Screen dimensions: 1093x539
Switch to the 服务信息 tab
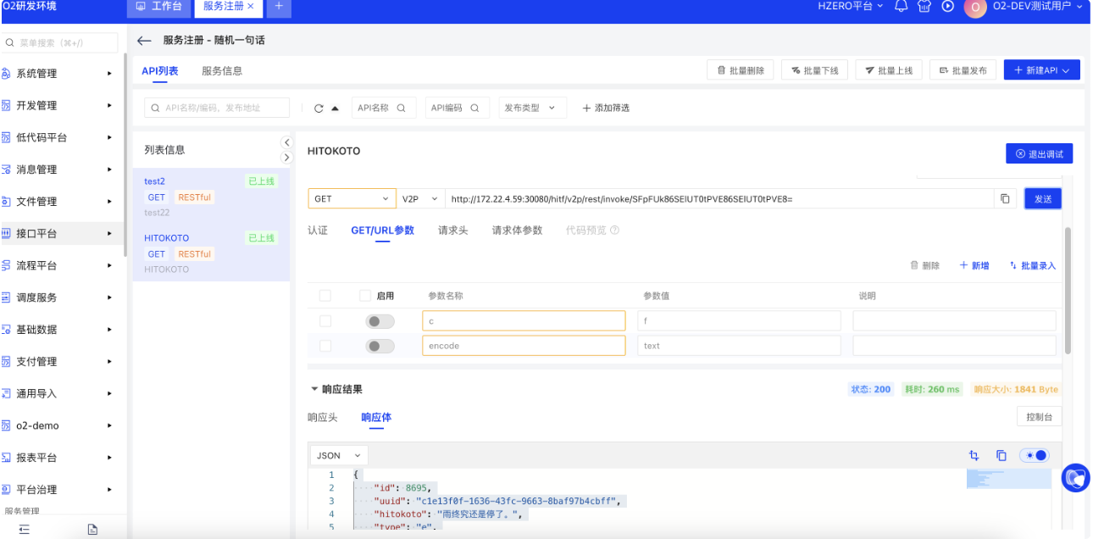pos(222,71)
